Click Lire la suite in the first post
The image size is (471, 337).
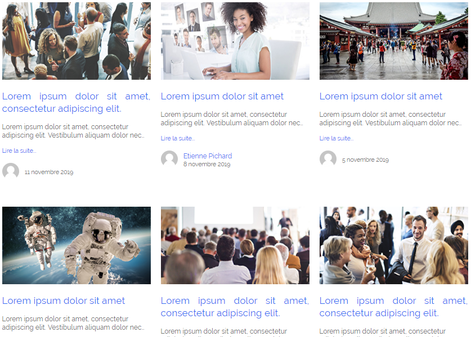[19, 151]
